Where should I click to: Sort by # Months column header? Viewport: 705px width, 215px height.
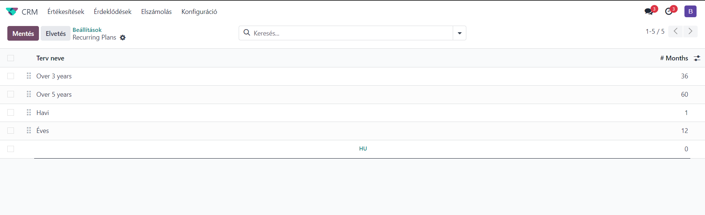pos(674,58)
